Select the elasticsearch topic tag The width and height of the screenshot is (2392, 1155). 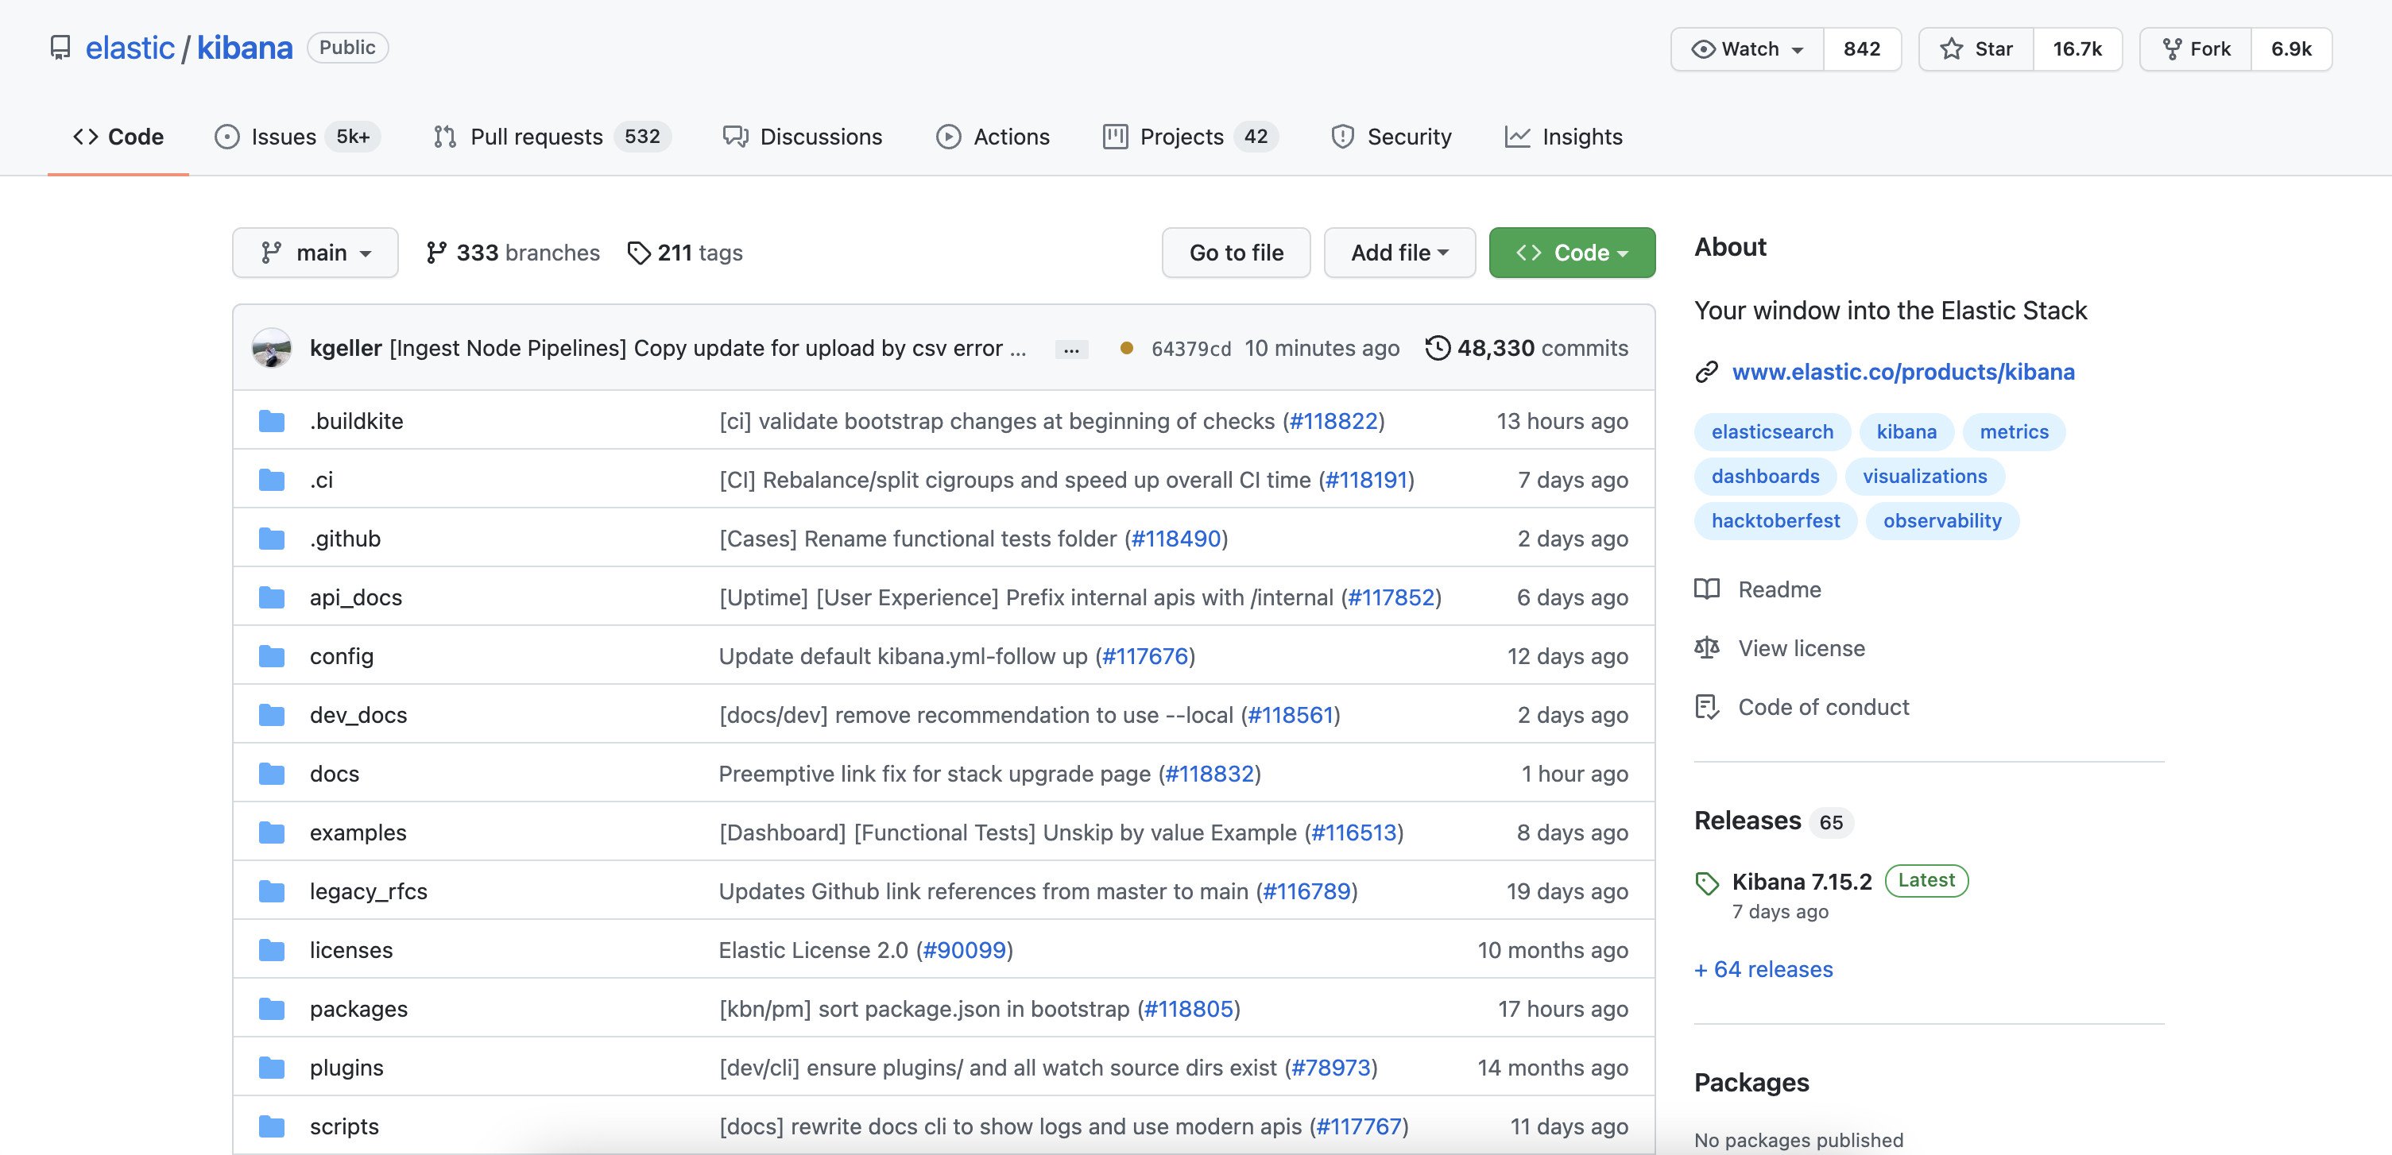[1771, 431]
